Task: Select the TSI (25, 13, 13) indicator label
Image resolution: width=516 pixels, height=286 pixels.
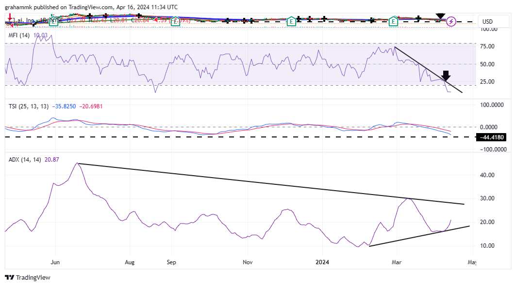Action: [28, 106]
